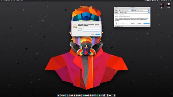Click the Copy Now button in SuperDuper
This screenshot has width=173, height=97.
(x=147, y=23)
